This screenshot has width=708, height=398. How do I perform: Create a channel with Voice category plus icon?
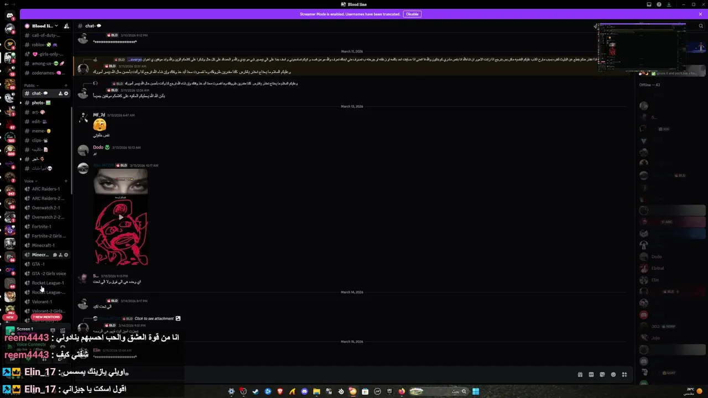coord(66,181)
